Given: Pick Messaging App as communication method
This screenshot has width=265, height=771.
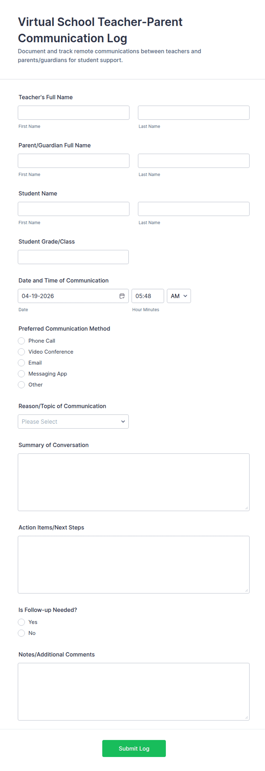Looking at the screenshot, I should (21, 374).
